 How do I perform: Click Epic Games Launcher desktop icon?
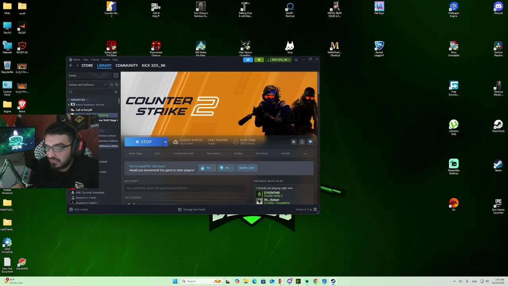click(498, 206)
